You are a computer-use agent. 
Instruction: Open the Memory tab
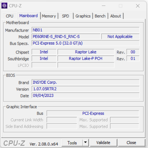click(49, 16)
